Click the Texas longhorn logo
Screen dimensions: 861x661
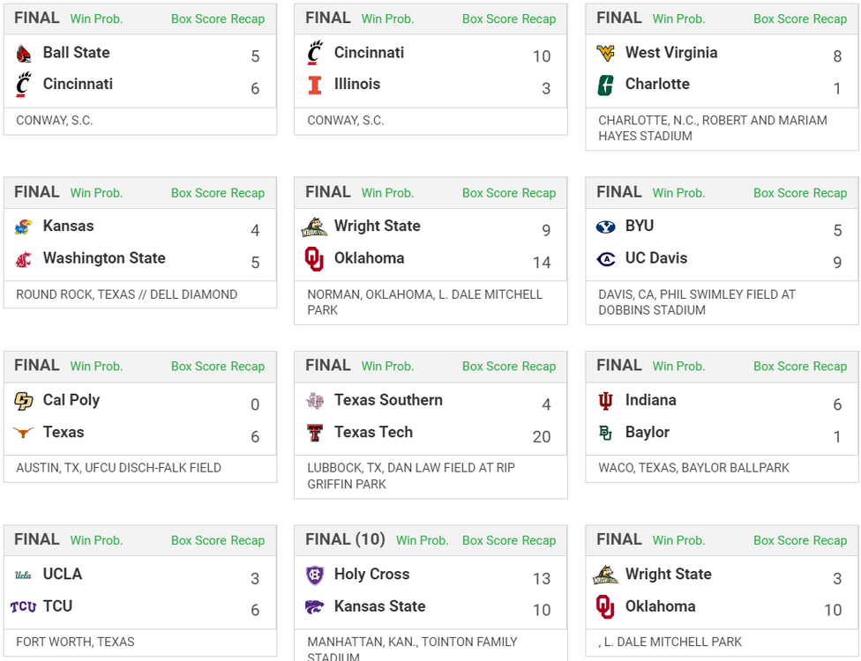point(24,433)
